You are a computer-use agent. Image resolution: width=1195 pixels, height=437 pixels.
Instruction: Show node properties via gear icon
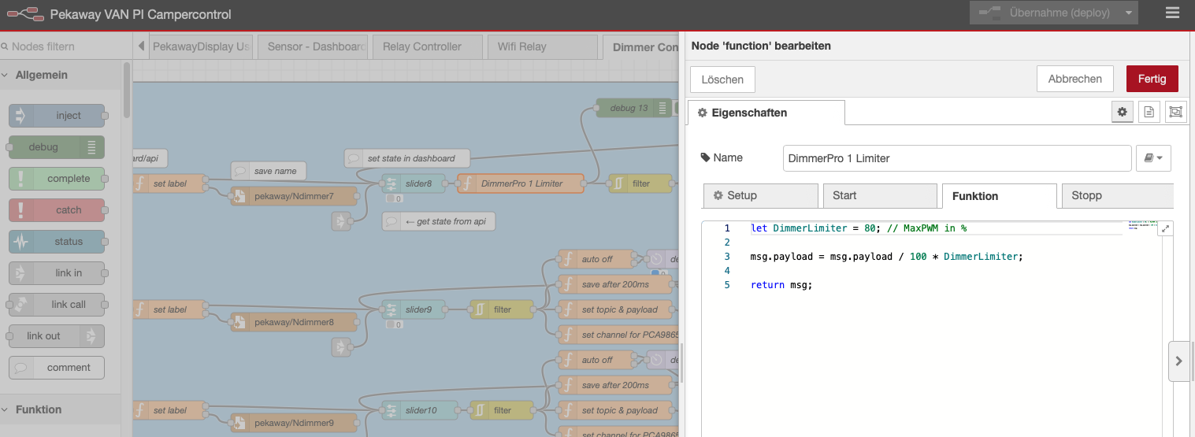(x=1123, y=113)
